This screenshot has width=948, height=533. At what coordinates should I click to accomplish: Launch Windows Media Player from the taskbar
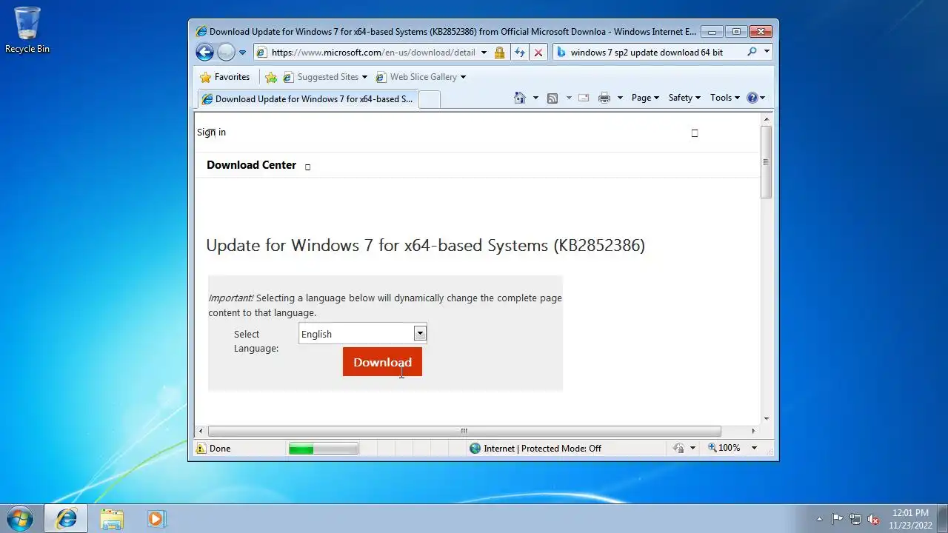156,518
